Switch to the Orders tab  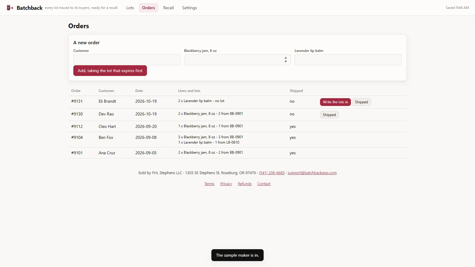(148, 8)
